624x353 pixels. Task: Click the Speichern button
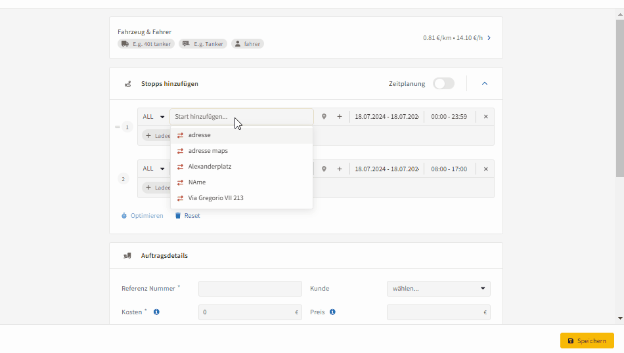tap(587, 341)
